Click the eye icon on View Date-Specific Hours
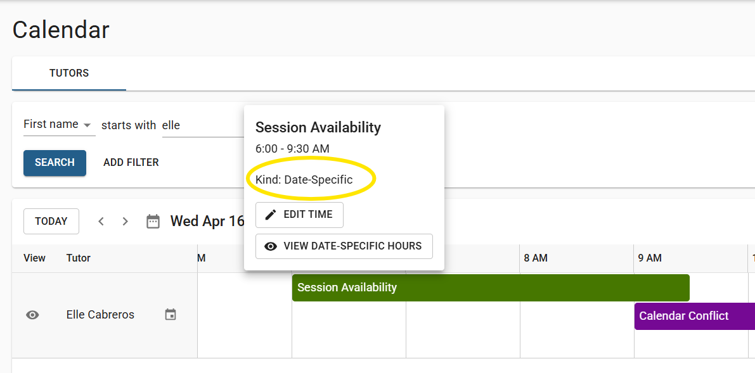 (x=271, y=246)
